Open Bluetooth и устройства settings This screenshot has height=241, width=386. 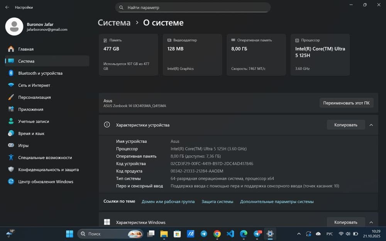tap(47, 73)
